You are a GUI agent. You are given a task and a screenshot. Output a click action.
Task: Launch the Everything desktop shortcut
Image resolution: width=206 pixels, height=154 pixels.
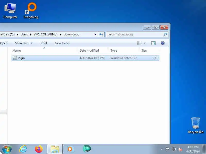click(x=31, y=11)
